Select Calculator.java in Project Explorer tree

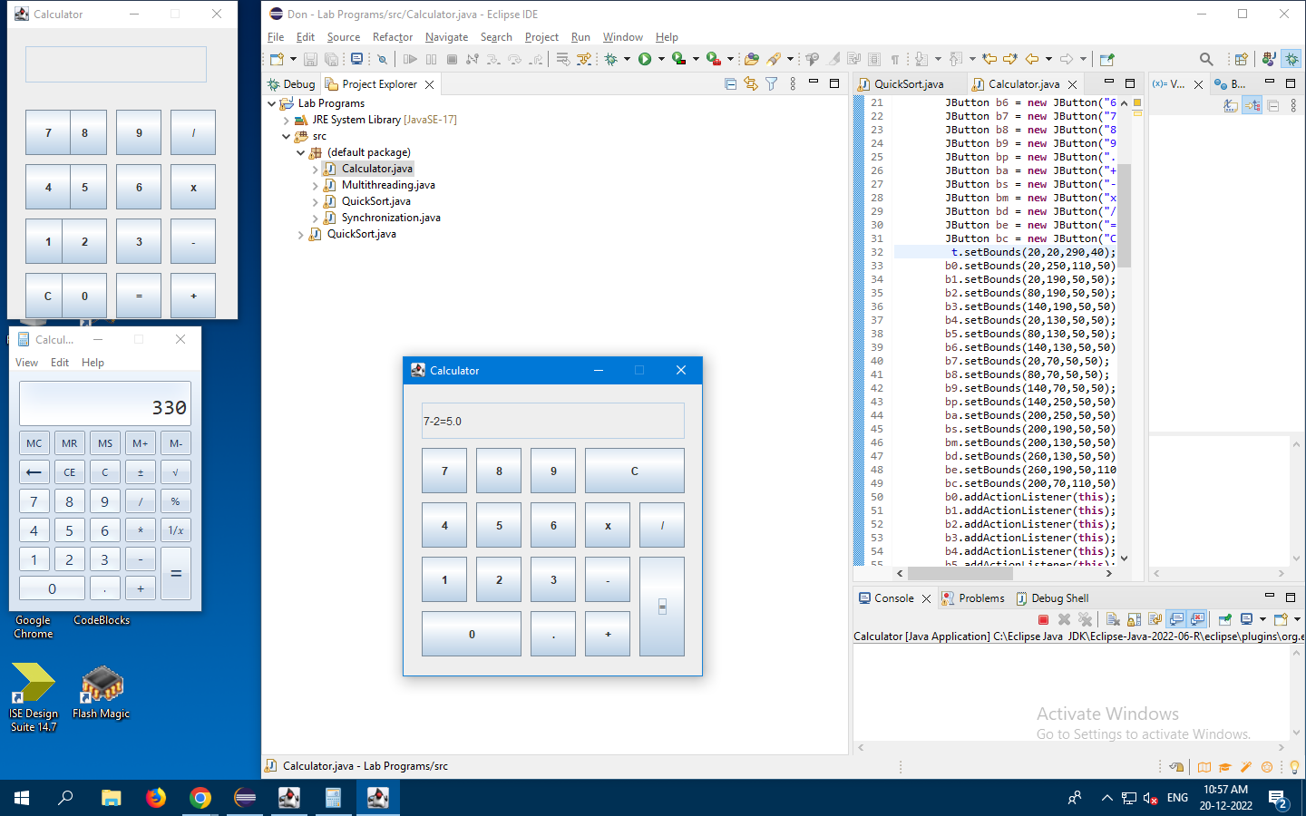376,169
